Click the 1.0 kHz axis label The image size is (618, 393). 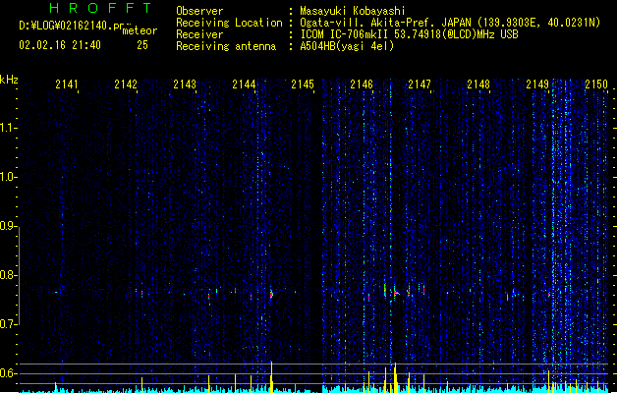[x=8, y=177]
